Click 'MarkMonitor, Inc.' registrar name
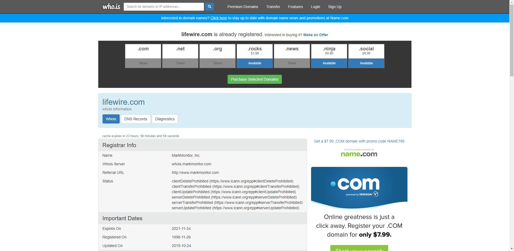This screenshot has height=251, width=514. 186,155
